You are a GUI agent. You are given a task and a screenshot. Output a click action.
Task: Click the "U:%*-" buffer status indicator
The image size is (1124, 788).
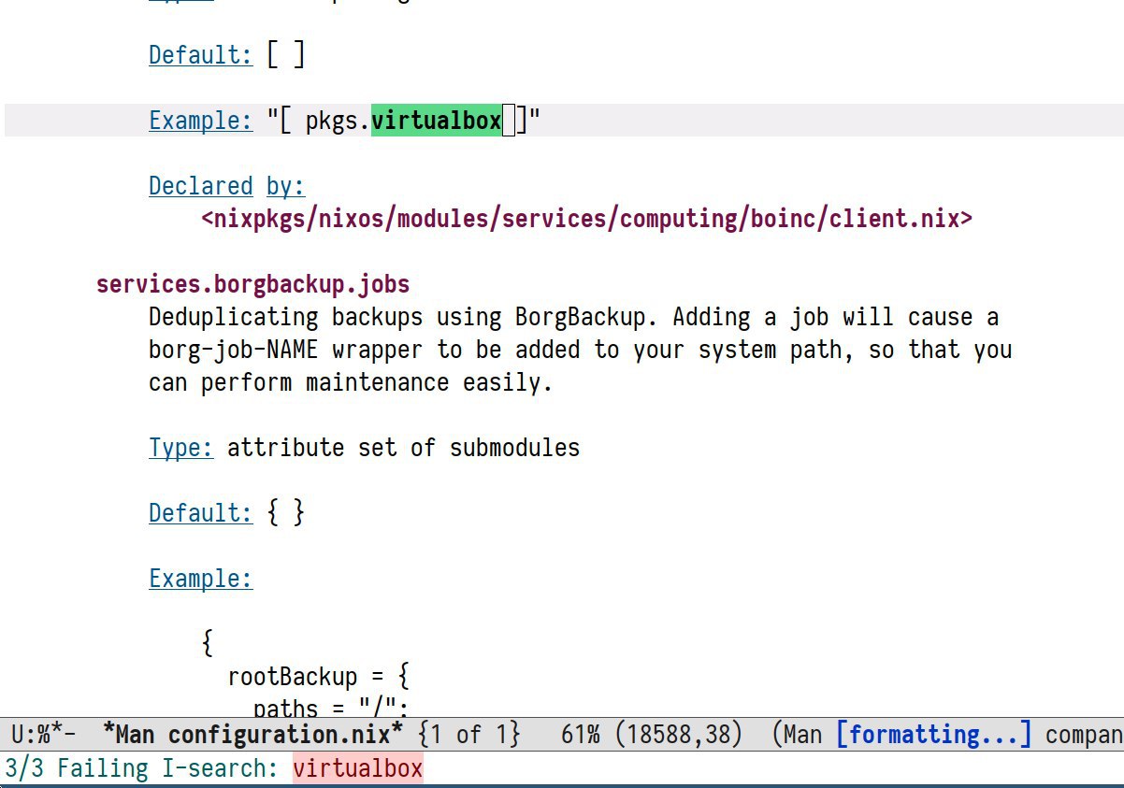[x=41, y=734]
